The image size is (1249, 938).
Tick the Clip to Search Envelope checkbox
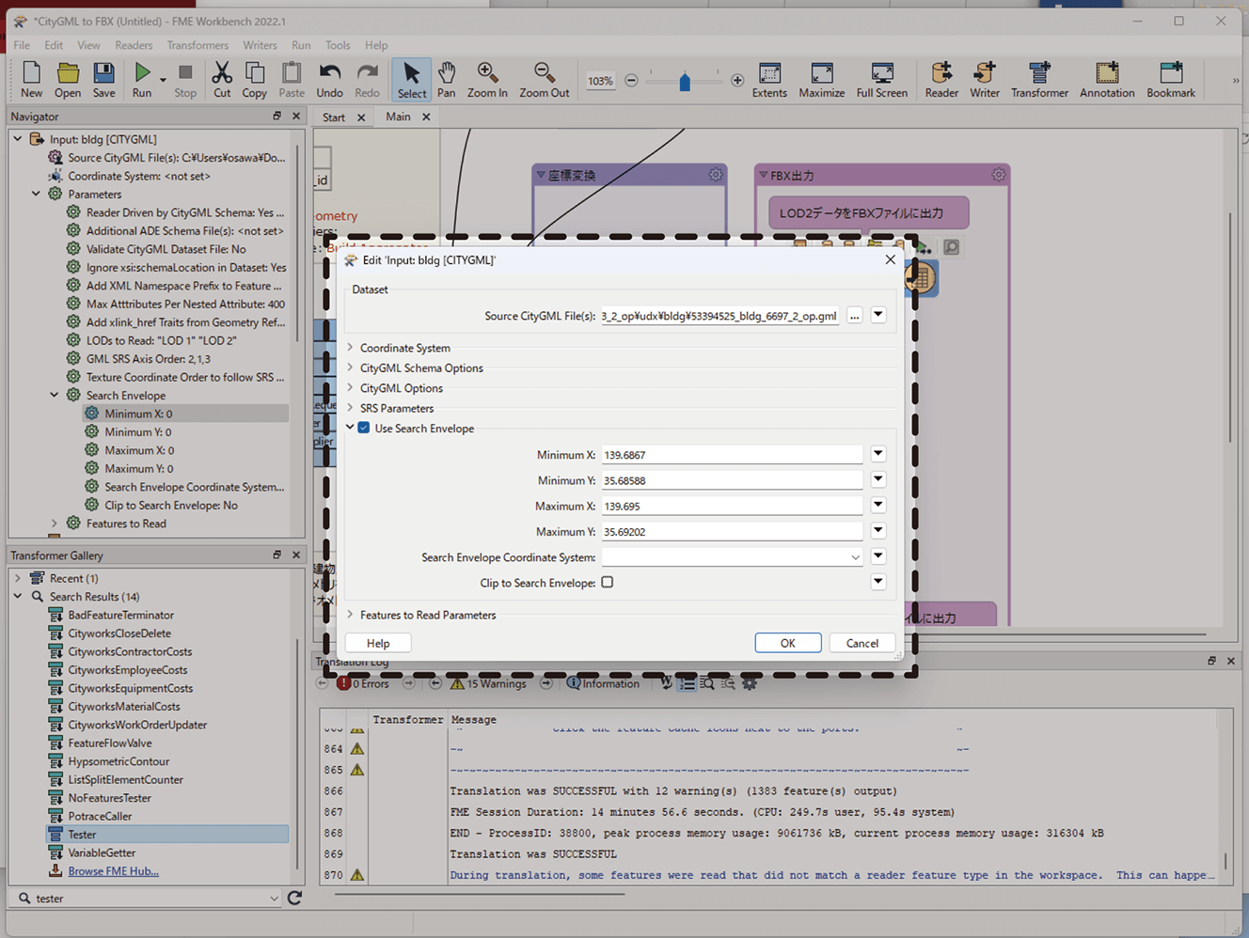point(608,583)
